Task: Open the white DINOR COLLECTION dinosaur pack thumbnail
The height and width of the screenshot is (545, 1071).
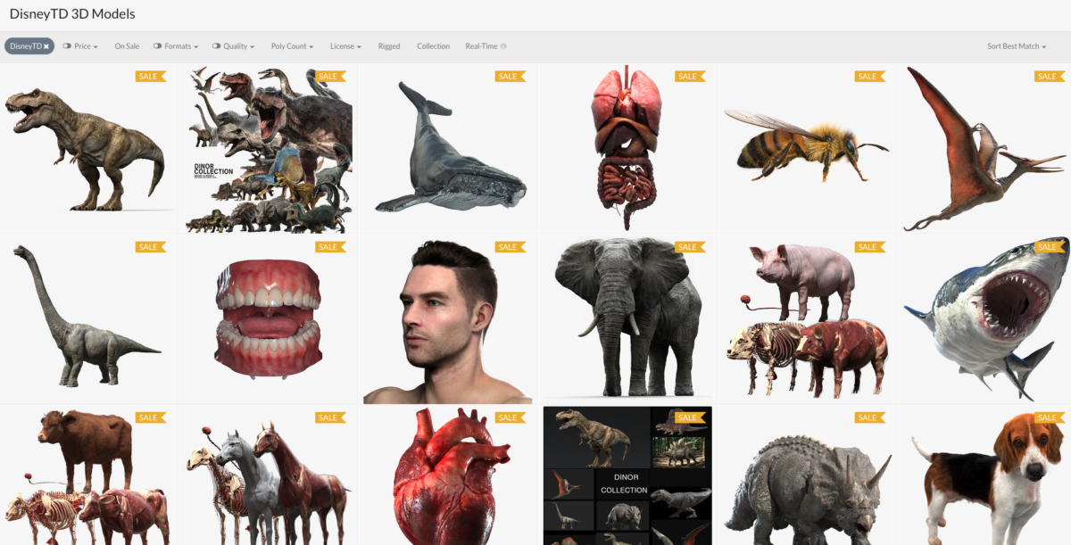Action: click(x=269, y=149)
